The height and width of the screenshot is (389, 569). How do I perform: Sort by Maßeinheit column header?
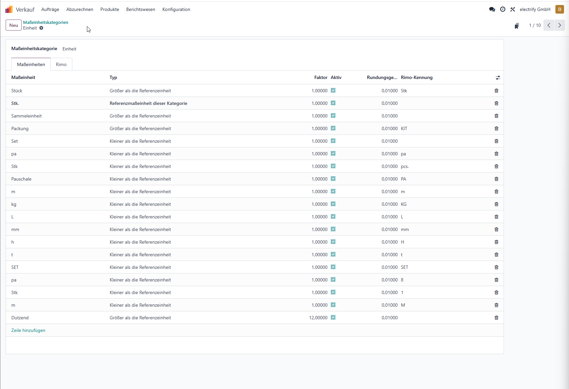(23, 77)
